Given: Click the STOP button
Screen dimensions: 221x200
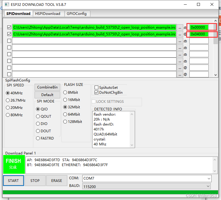Looking at the screenshot, I should 35,181.
